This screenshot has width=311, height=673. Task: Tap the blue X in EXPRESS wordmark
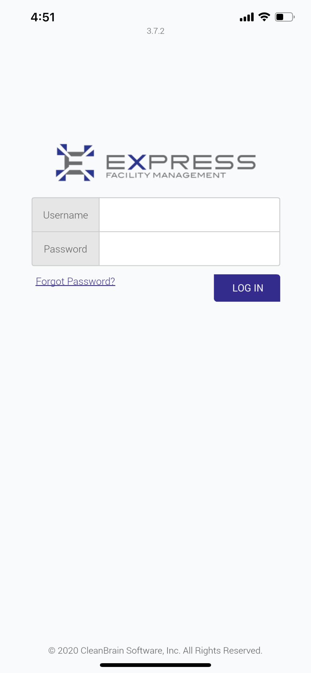coord(137,162)
